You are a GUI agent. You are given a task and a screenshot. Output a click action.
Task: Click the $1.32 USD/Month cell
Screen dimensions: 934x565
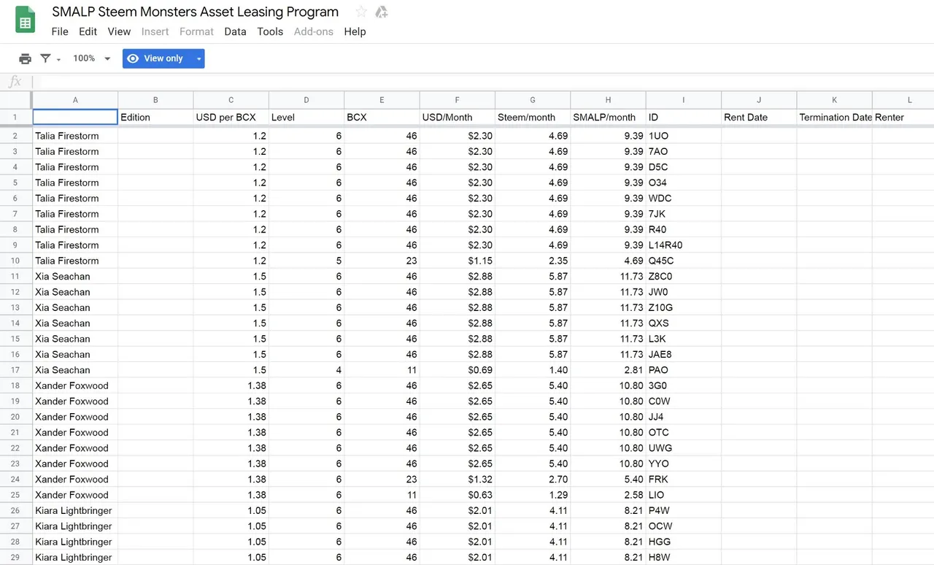tap(457, 480)
